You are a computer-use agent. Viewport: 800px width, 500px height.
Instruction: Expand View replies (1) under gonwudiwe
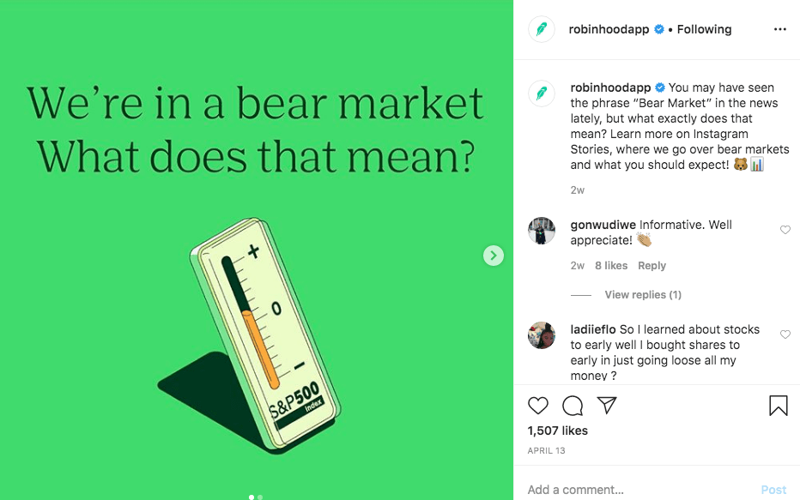pos(642,295)
